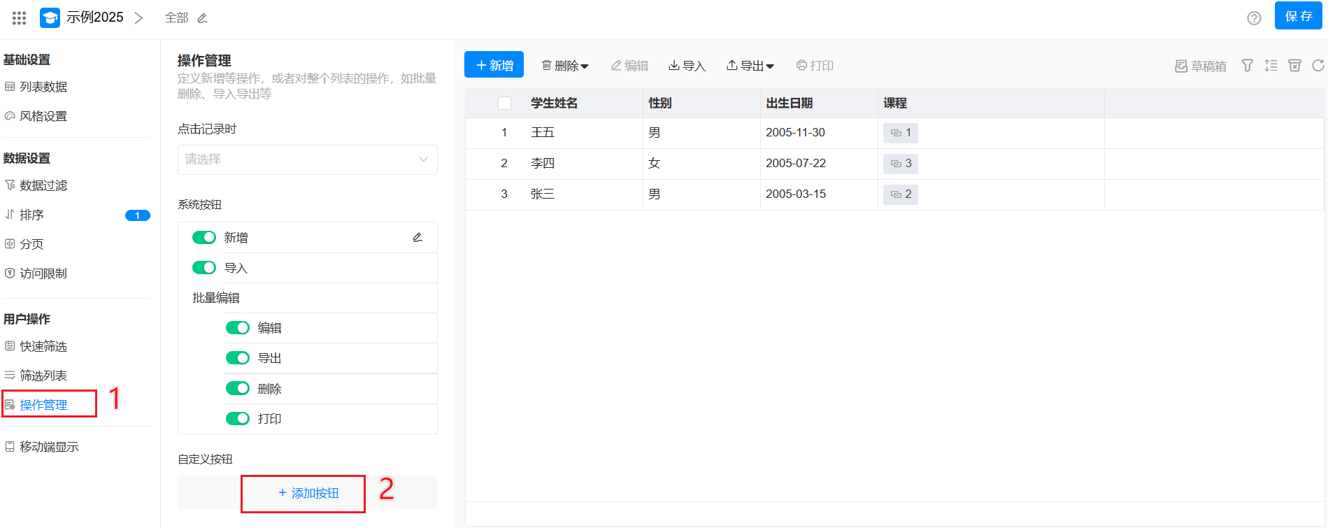Open 数据过滤 in the sidebar
The width and height of the screenshot is (1328, 528).
click(43, 185)
